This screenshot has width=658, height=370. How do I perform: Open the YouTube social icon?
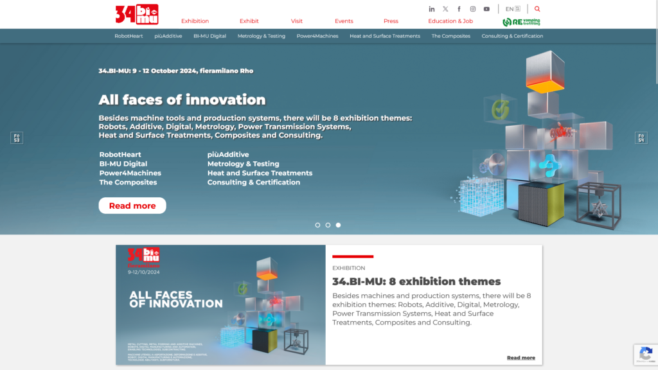tap(486, 9)
